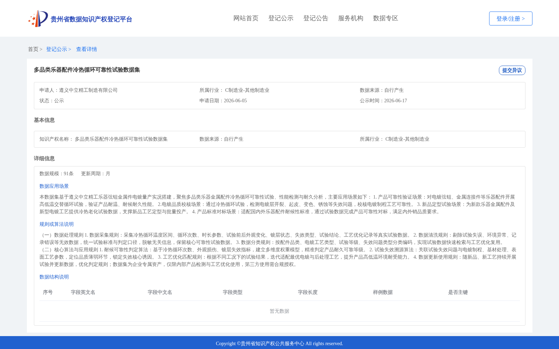This screenshot has height=349, width=559.
Task: Select 服务机构 in the top menu
Action: 351,18
